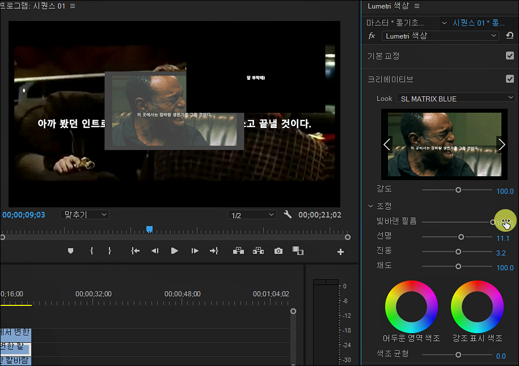Screen dimensions: 519x366
Task: Open the Look SL MATRIX BLUE dropdown
Action: 456,98
